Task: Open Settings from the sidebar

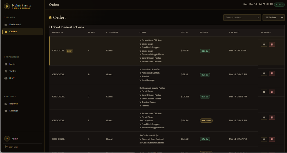Action: coord(22,111)
